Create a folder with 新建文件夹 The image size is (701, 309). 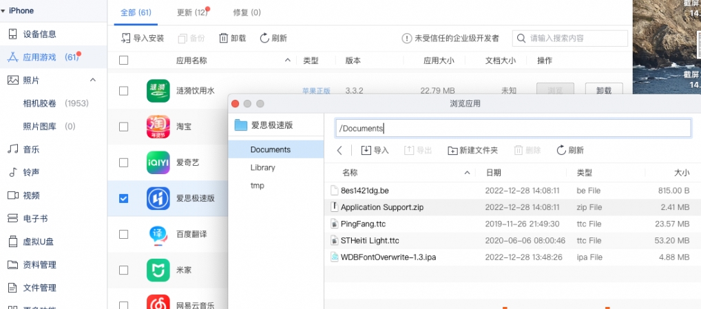[x=473, y=151]
